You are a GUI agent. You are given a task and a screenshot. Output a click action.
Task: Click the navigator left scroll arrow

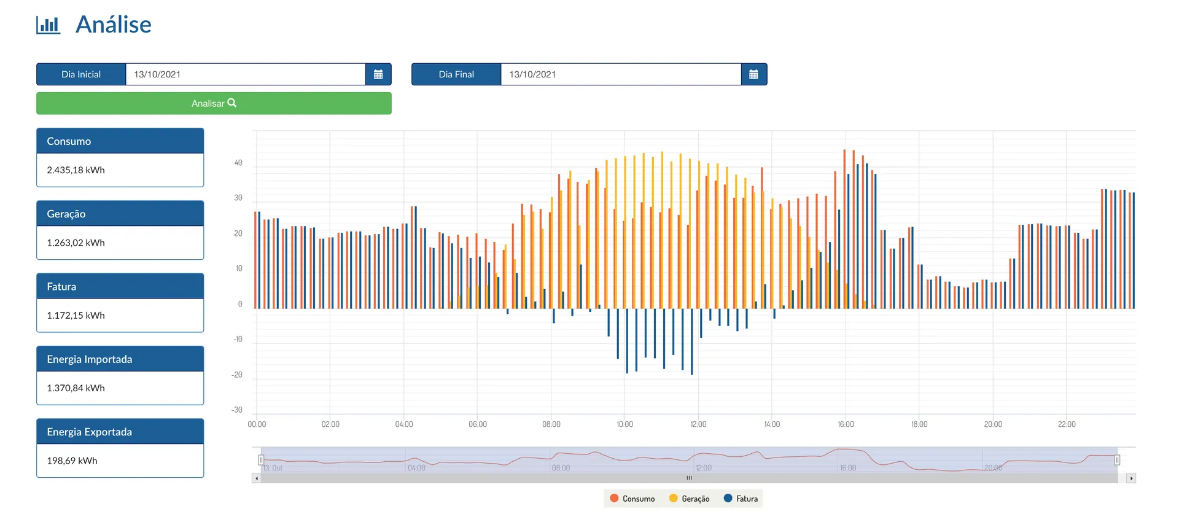[256, 478]
